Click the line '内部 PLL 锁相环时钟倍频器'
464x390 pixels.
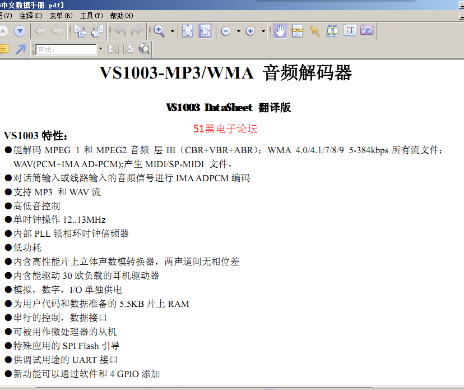[71, 233]
